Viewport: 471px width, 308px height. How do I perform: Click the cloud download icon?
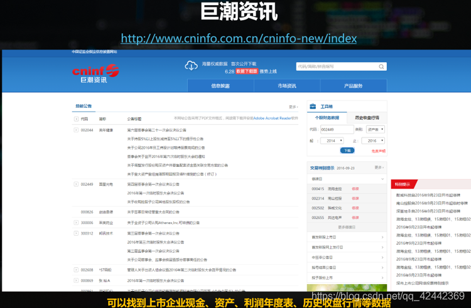[191, 65]
